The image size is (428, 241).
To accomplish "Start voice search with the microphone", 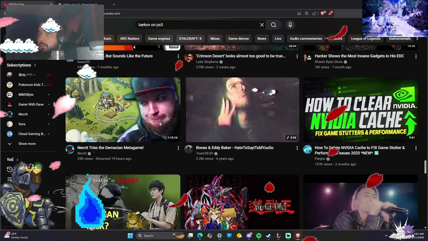I will point(290,25).
